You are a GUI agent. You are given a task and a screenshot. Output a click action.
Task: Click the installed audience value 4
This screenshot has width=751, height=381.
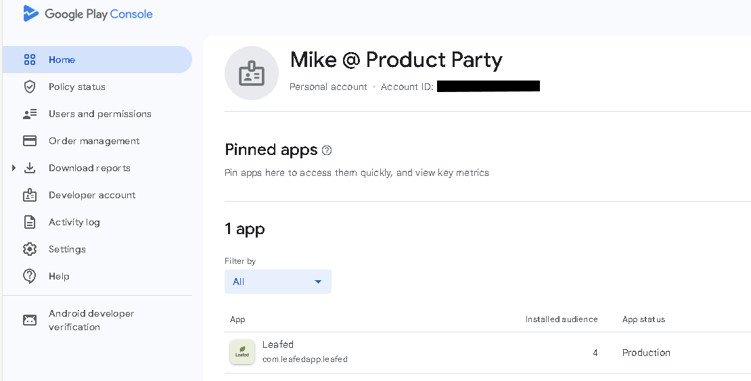click(x=595, y=353)
